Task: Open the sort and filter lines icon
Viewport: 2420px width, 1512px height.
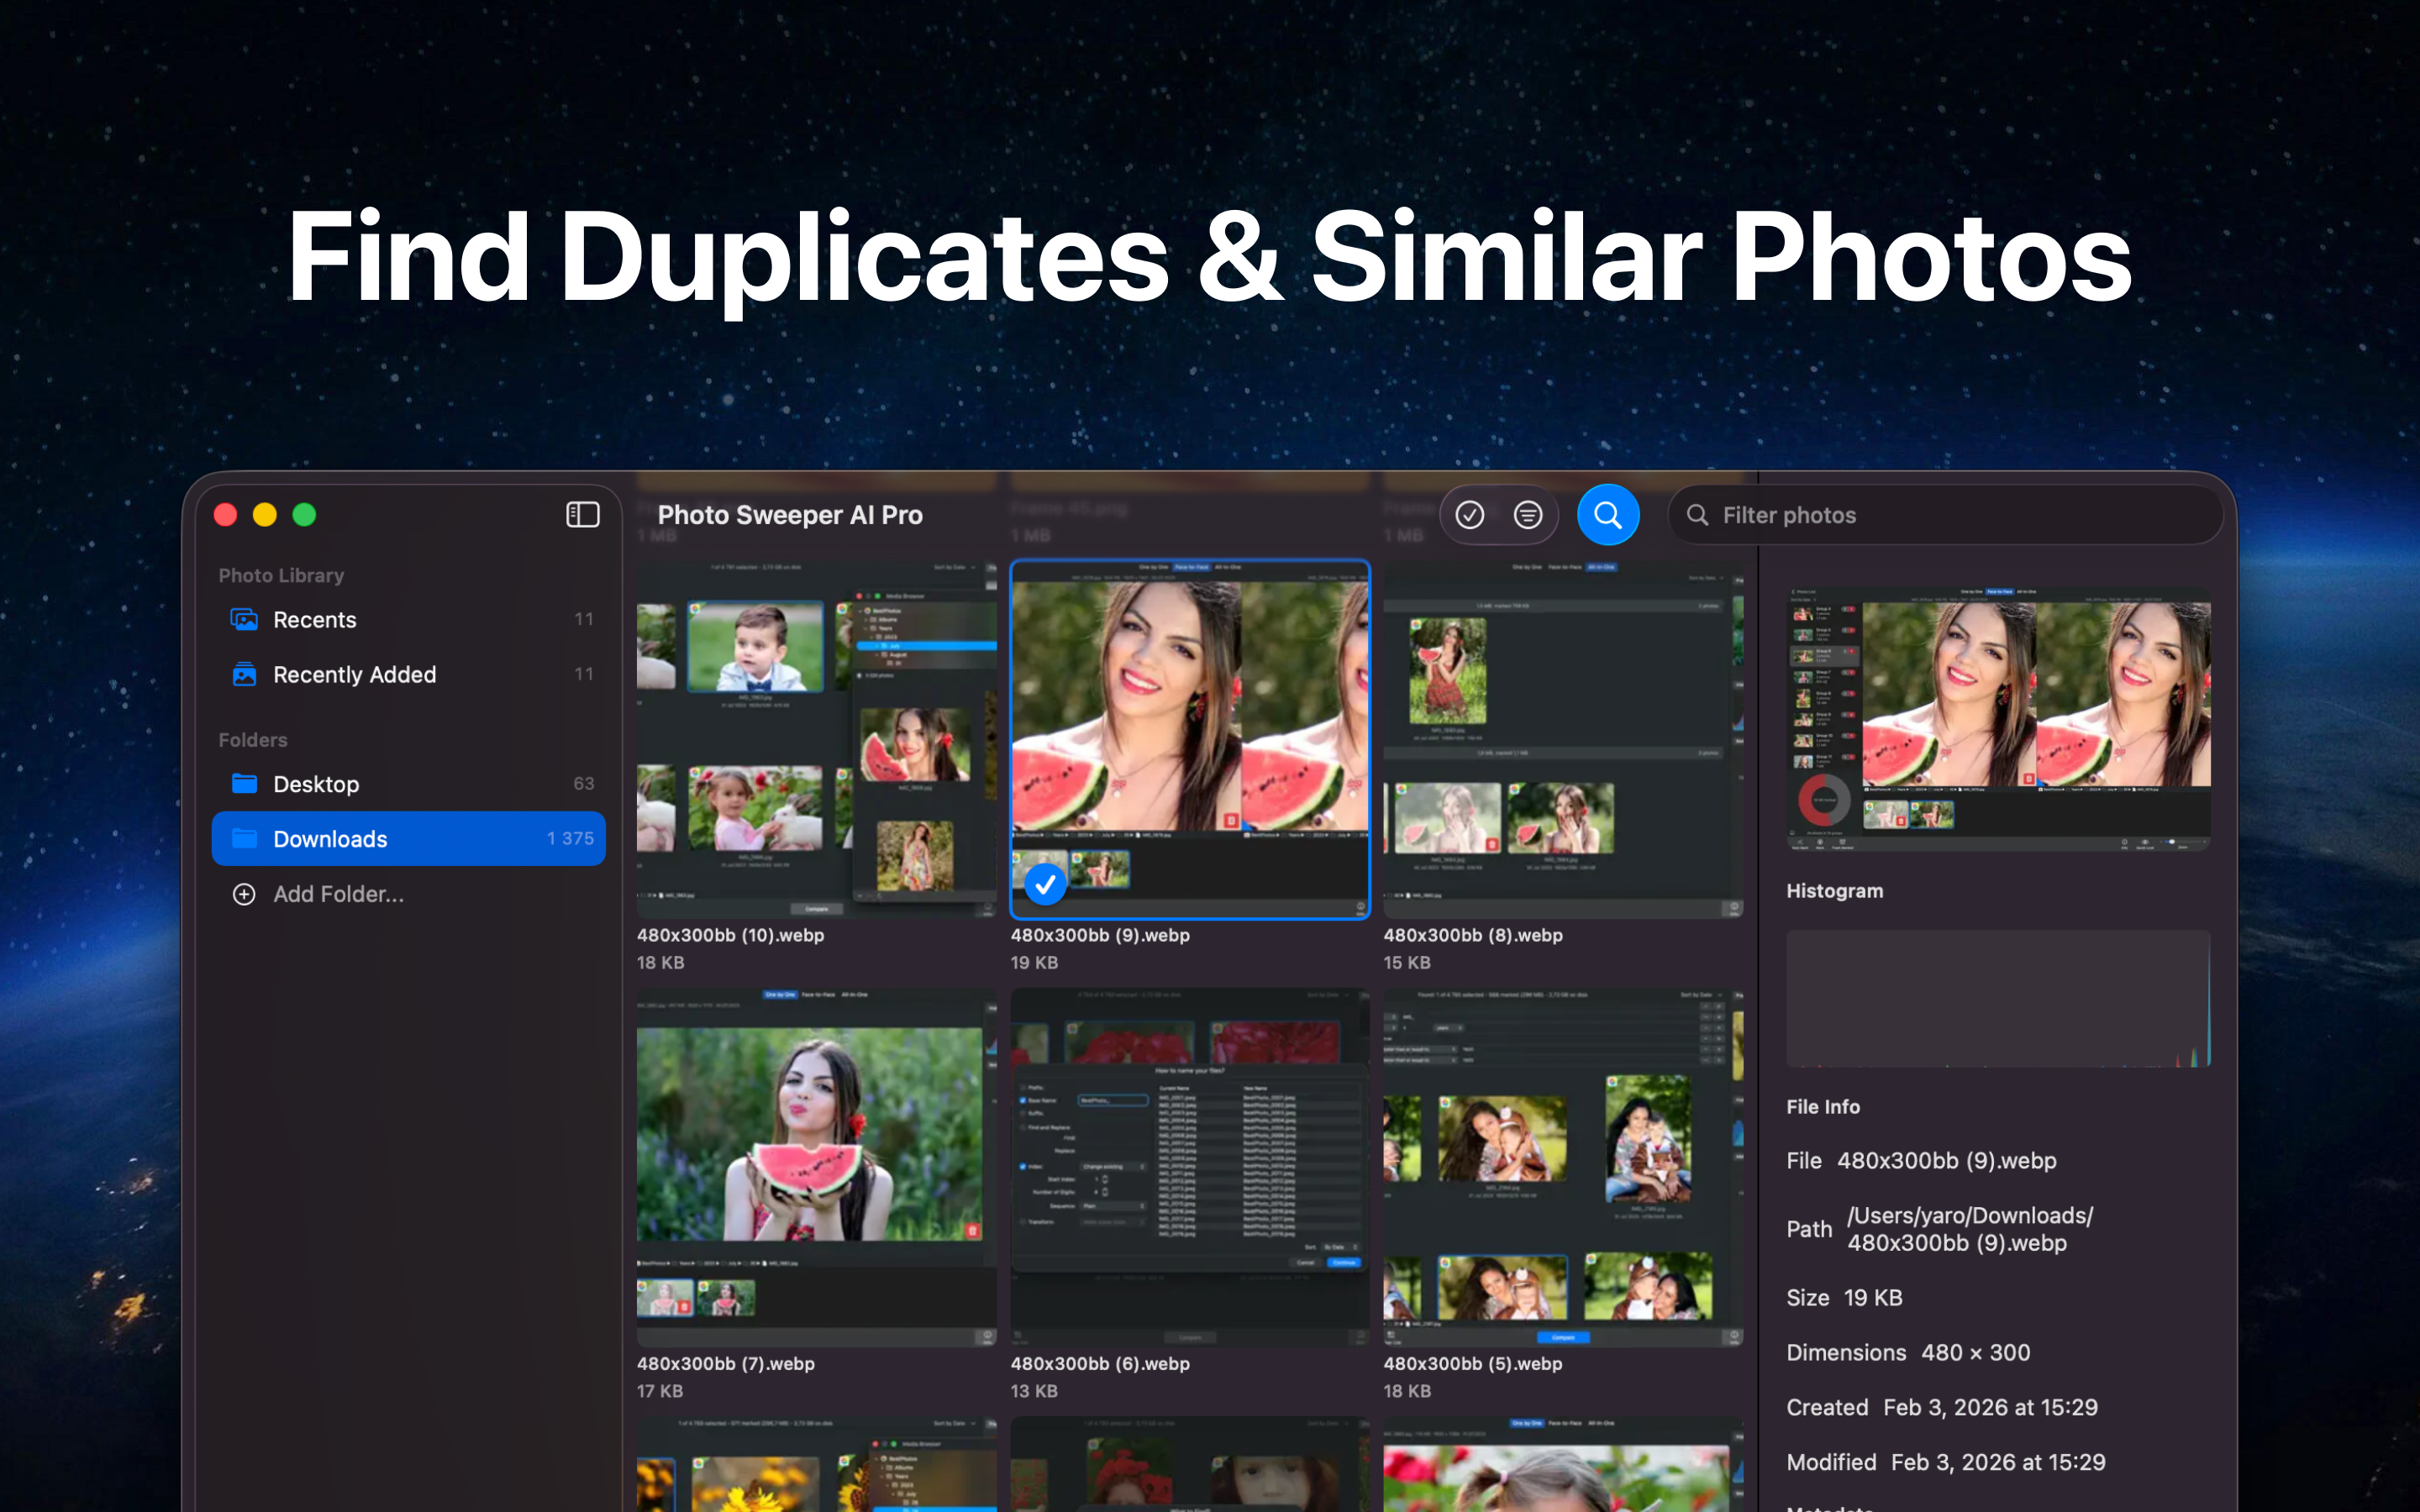Action: coord(1527,515)
